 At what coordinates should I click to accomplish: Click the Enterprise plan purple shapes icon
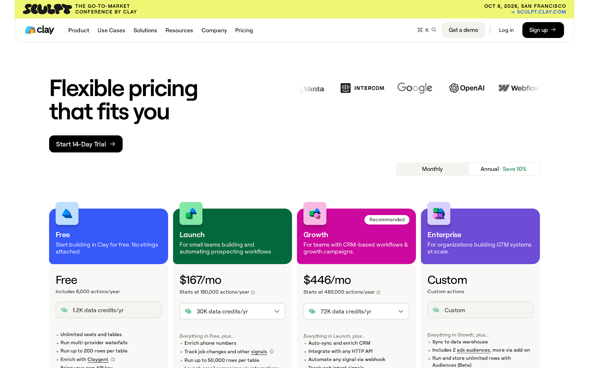click(439, 213)
